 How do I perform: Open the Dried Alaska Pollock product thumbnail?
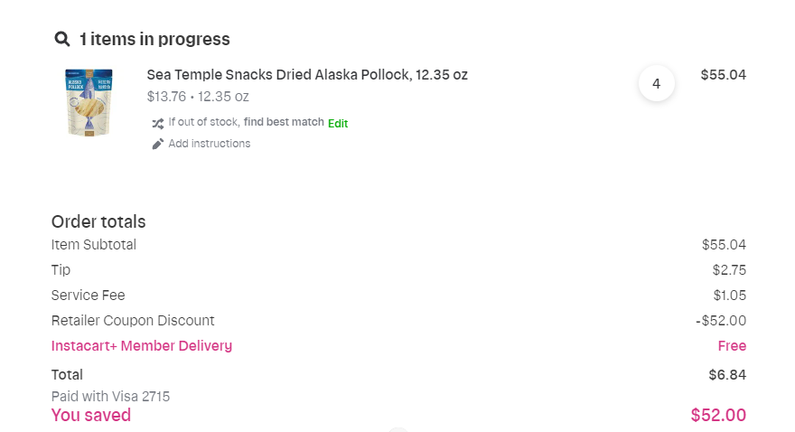coord(89,102)
